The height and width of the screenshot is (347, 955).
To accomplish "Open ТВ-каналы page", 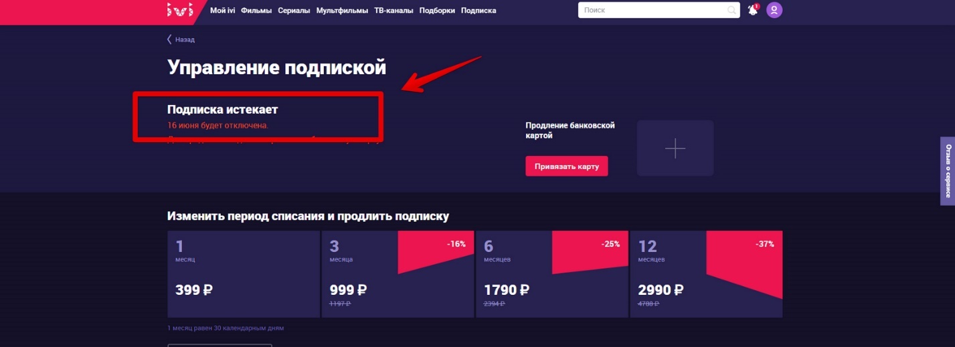I will 394,11.
